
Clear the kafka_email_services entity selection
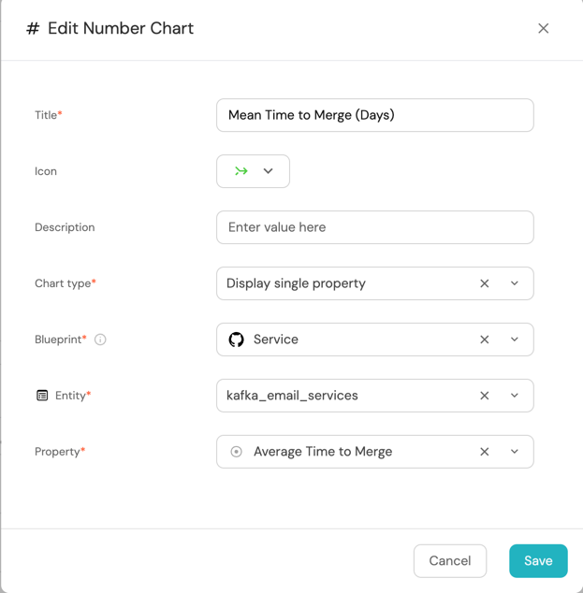[485, 396]
